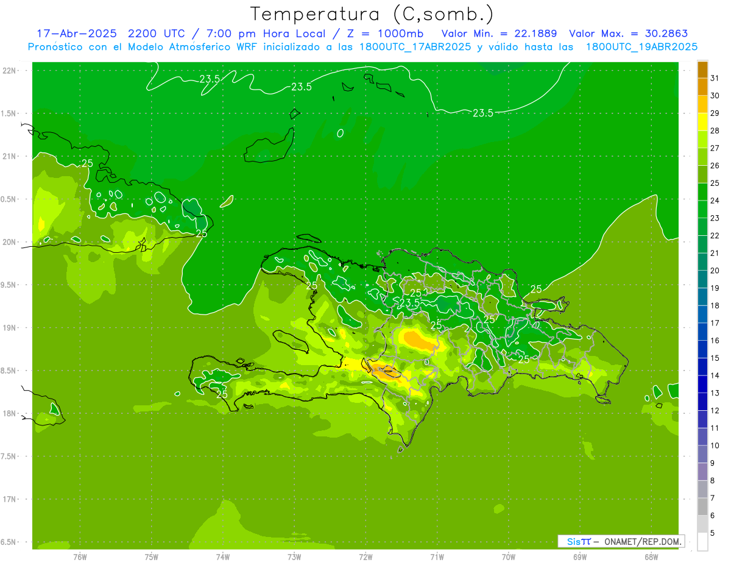
Task: Click the colorbar scale value '24'
Action: click(x=715, y=201)
